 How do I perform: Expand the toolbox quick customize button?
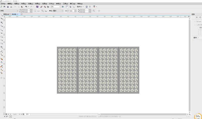[x=1, y=78]
